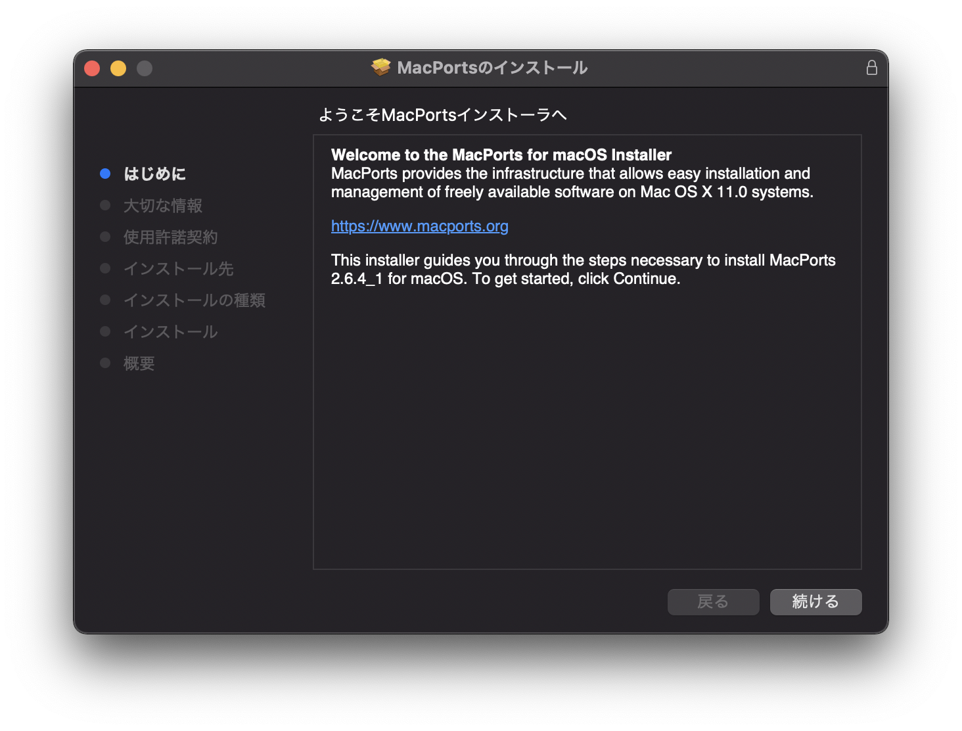This screenshot has width=962, height=731.
Task: Click the blue bullet beside はじめに
Action: pos(105,174)
